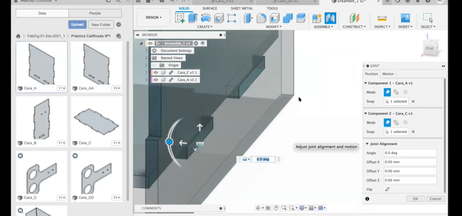Open the Motion tab in Joint dialog
Screen dimensions: 462x216
(388, 74)
